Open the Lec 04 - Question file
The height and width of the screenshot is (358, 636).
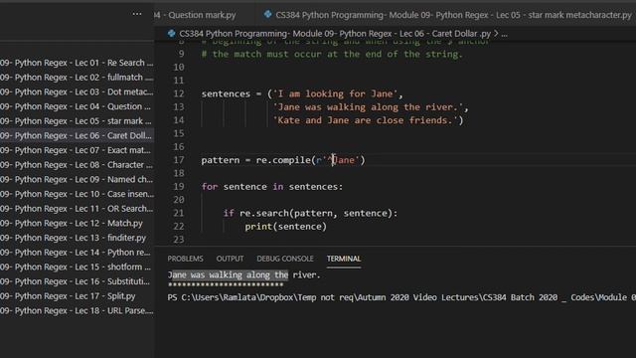(77, 106)
